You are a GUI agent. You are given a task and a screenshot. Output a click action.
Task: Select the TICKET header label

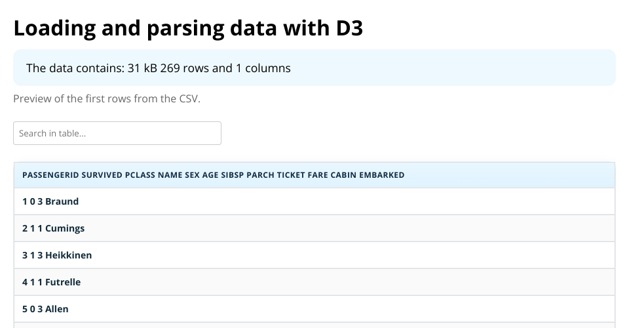click(291, 175)
